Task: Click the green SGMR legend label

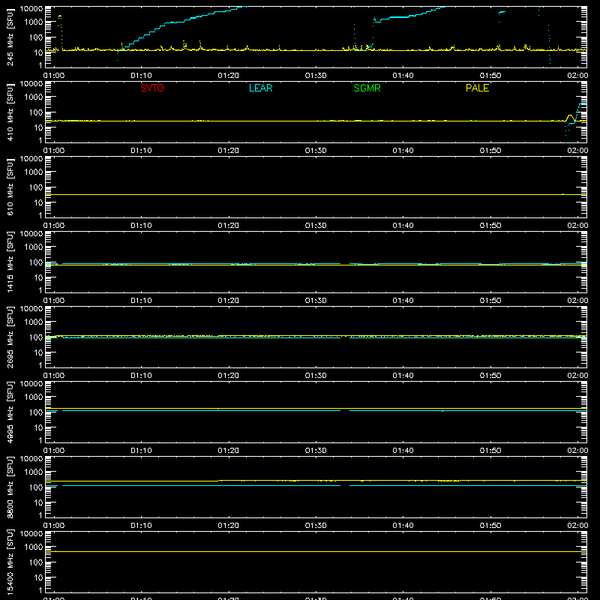Action: 367,88
